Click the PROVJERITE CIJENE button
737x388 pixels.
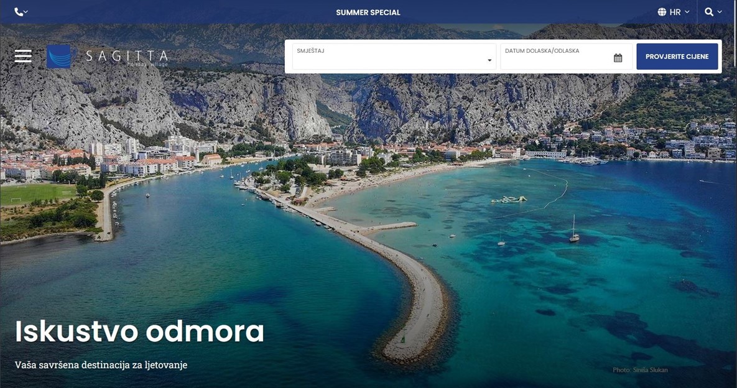(677, 57)
